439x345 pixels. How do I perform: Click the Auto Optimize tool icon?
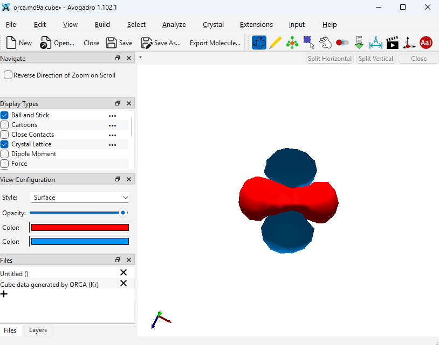pos(359,43)
